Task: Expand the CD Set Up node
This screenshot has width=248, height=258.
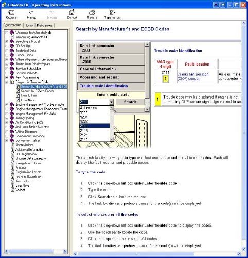Action: pos(7,46)
